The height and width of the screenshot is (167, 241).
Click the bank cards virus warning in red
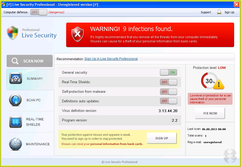click(x=102, y=144)
